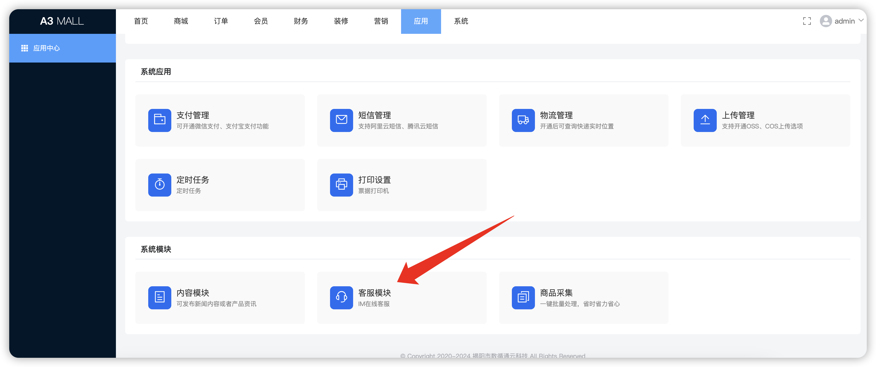Open the 商品采集 title link
The image size is (876, 367).
556,293
